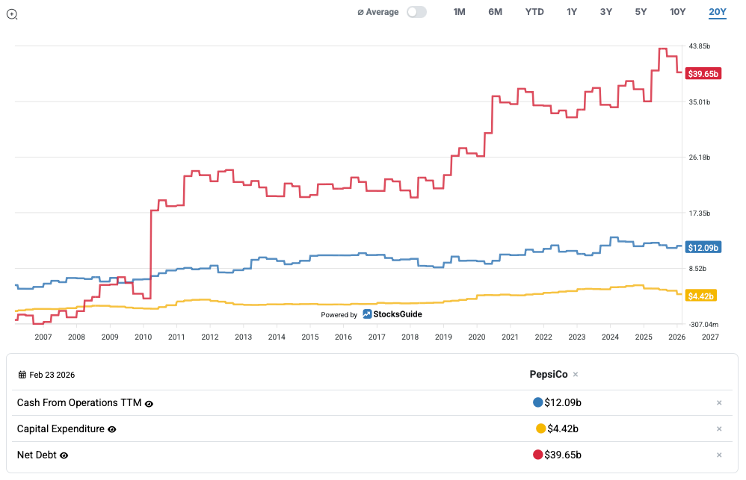The width and height of the screenshot is (746, 480).
Task: Remove the Capital Expenditure row
Action: pyautogui.click(x=719, y=429)
